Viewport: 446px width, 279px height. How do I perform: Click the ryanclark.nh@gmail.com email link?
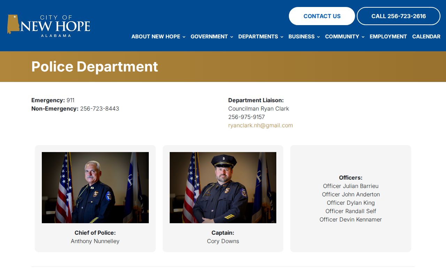(x=261, y=126)
